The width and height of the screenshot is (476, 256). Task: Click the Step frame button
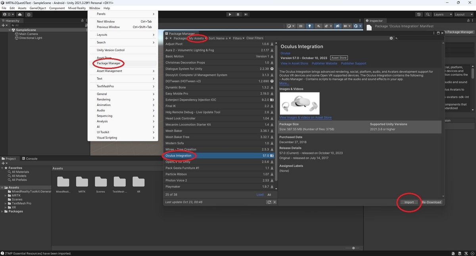click(246, 14)
